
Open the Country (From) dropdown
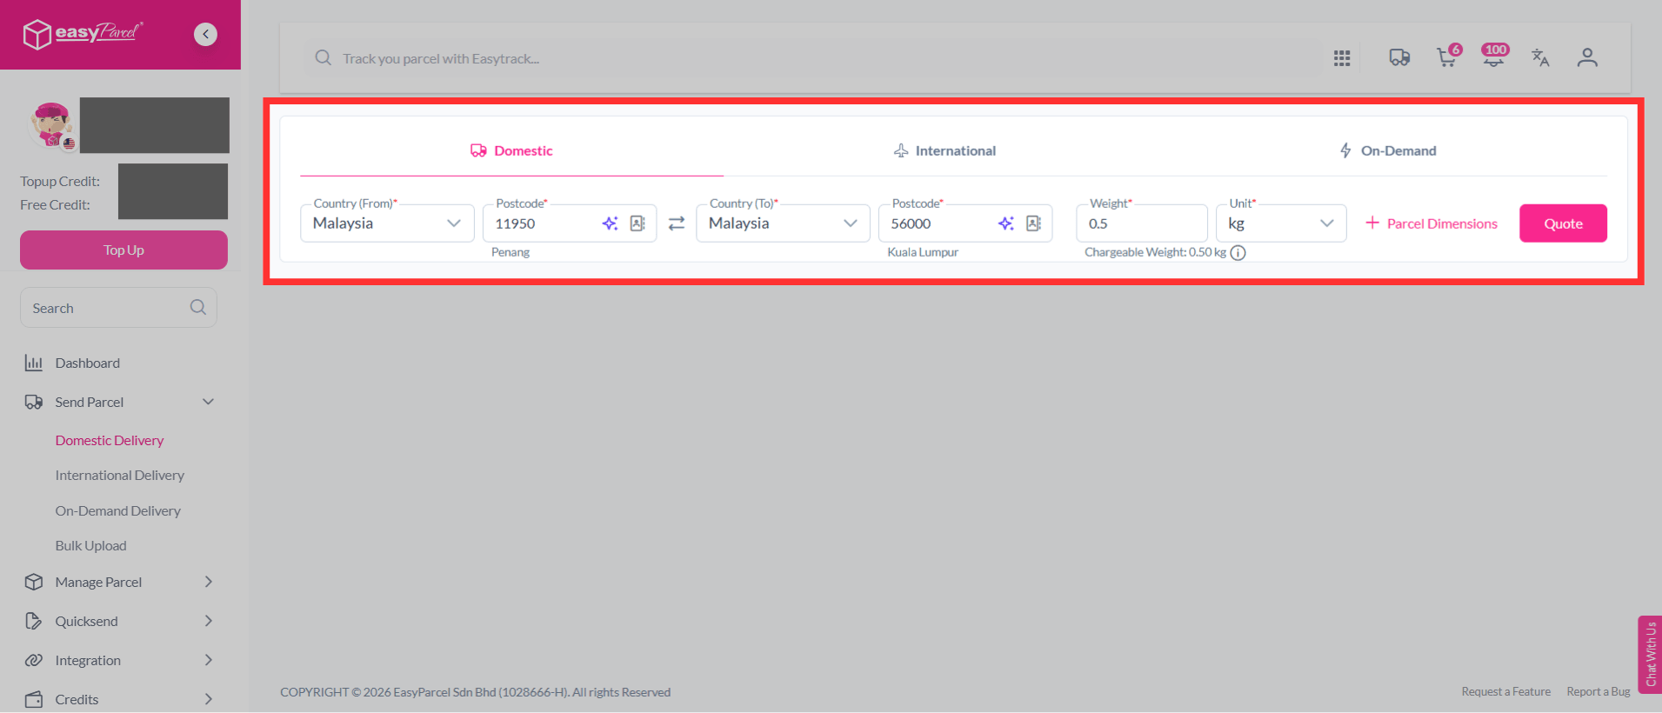[x=387, y=223]
